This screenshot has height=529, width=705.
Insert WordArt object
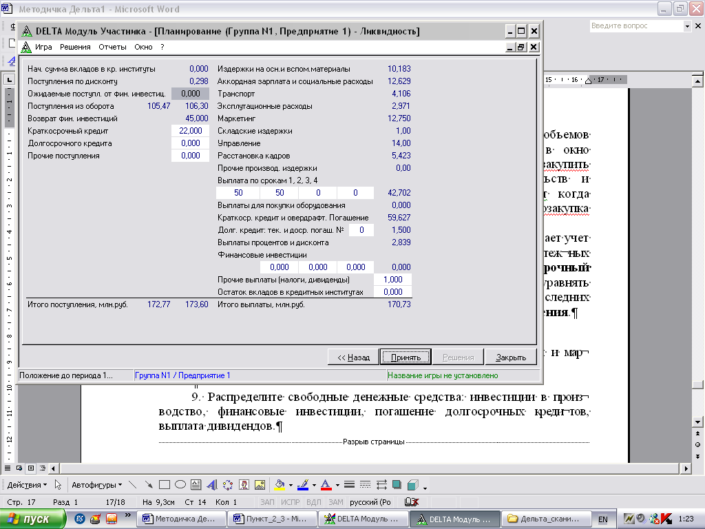coord(212,485)
